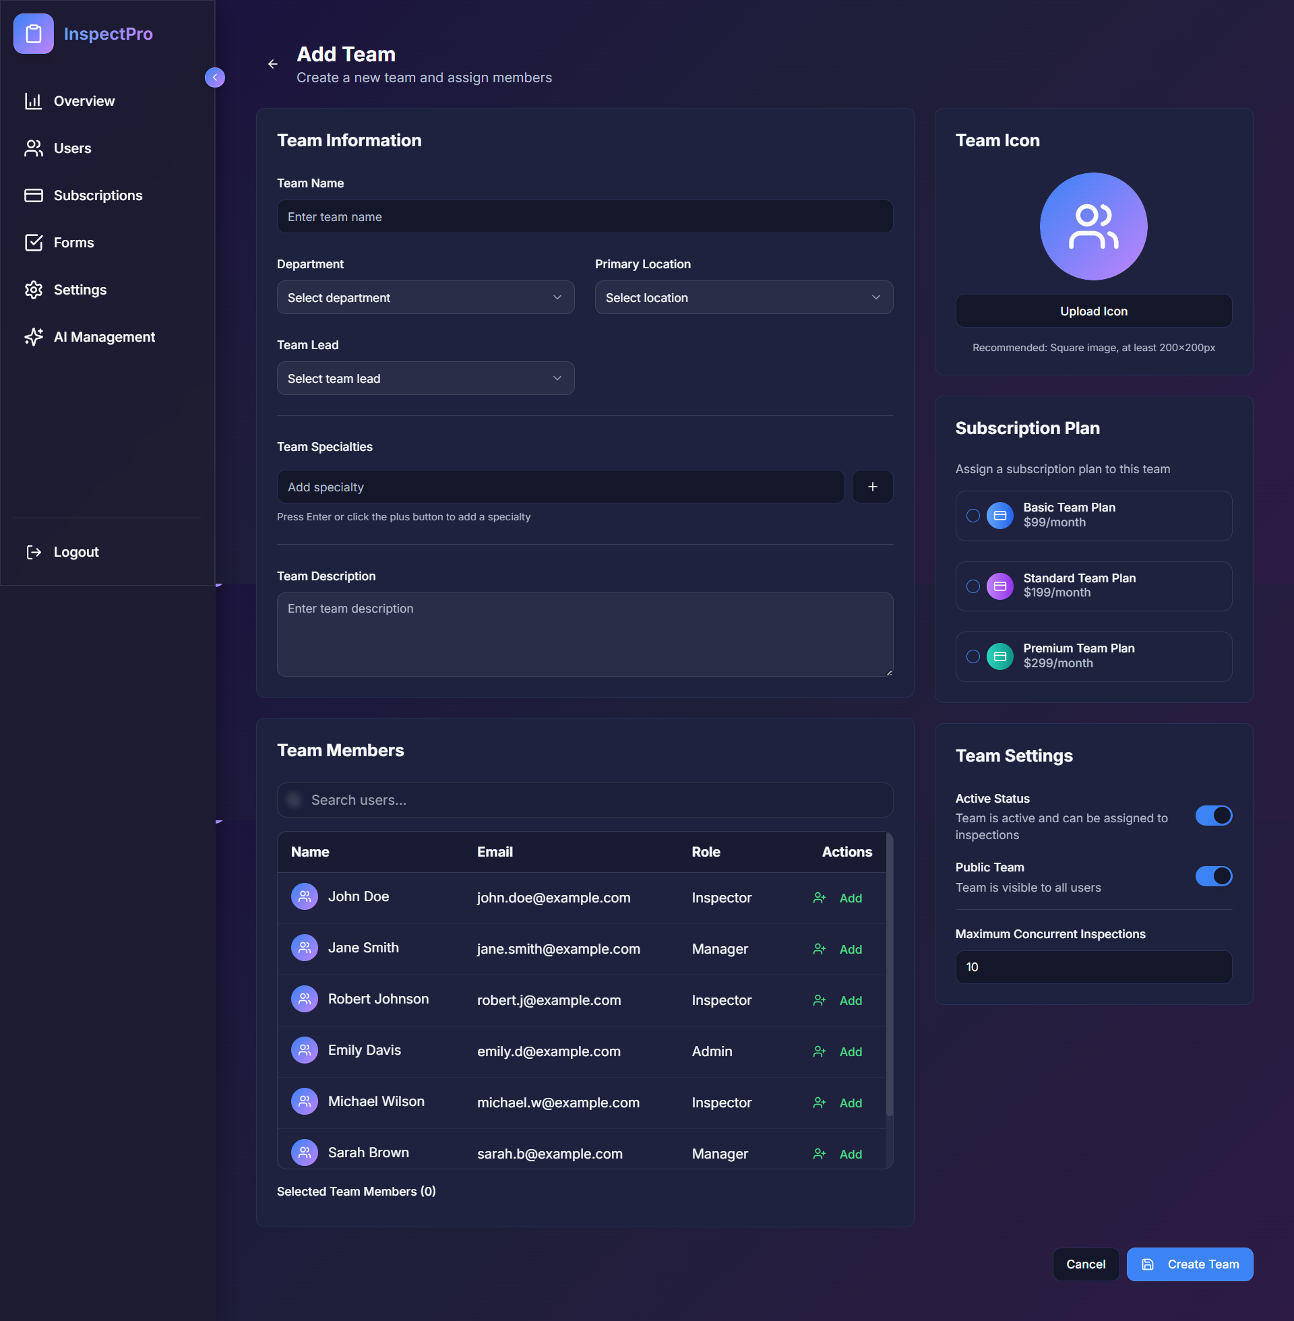This screenshot has width=1294, height=1321.
Task: Click Sarah Brown's avatar icon
Action: pyautogui.click(x=305, y=1153)
